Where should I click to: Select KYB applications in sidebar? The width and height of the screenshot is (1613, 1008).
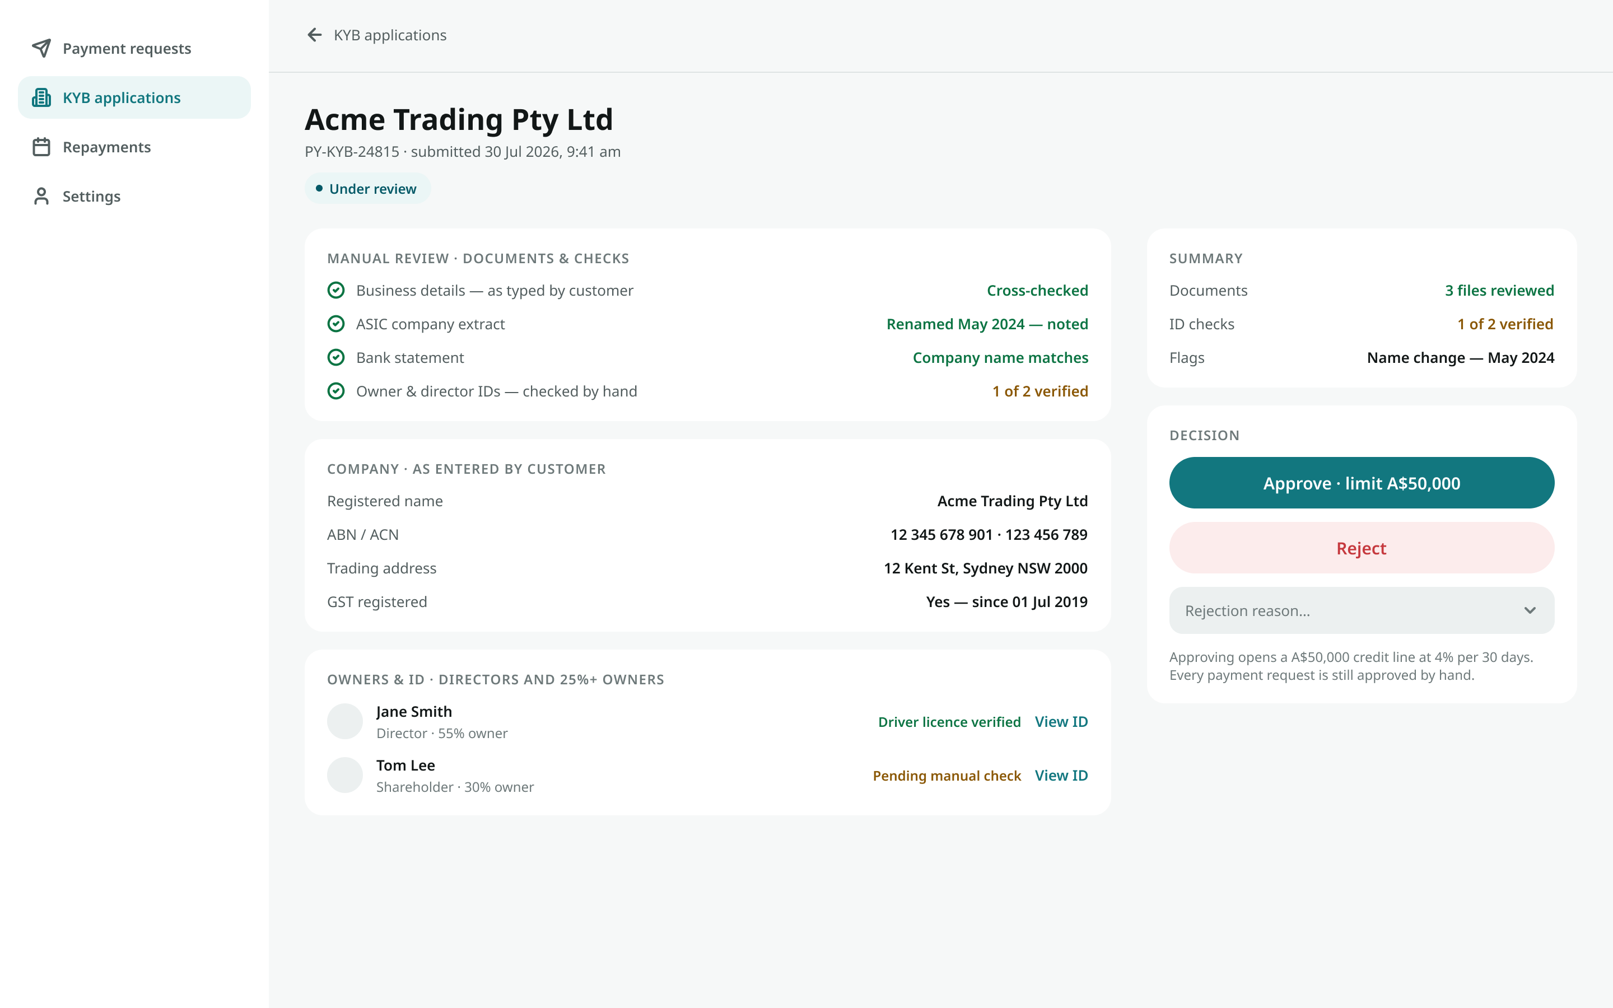[134, 97]
